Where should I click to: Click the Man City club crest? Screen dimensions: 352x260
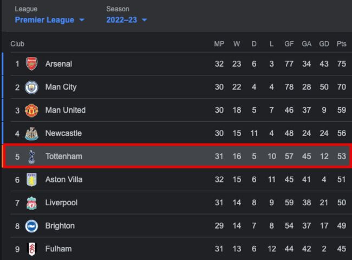(31, 87)
